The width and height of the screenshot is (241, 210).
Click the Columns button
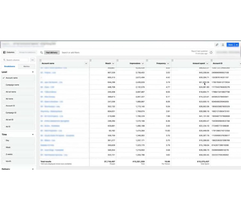[x=9, y=52]
